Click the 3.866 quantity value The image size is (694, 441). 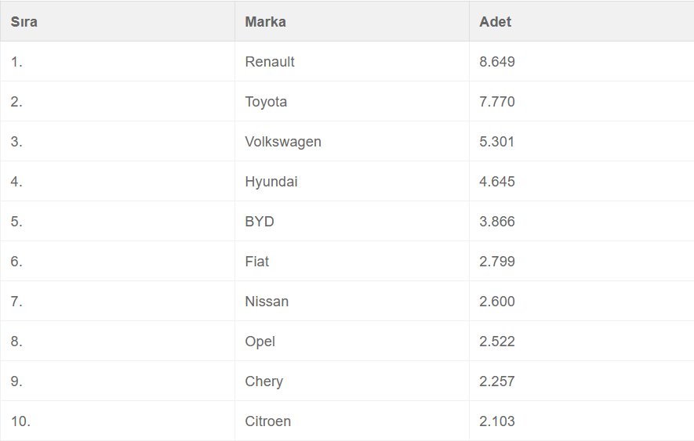[497, 222]
